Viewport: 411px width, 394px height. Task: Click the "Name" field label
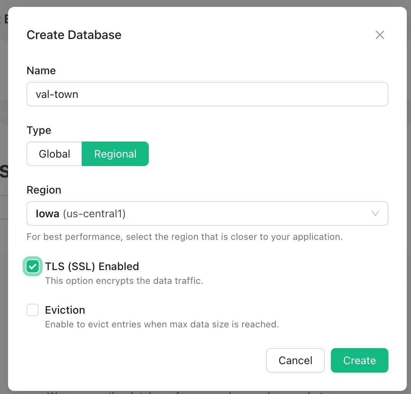point(41,71)
